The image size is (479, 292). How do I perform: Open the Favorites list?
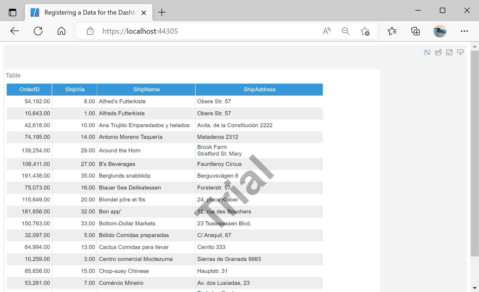pos(391,31)
